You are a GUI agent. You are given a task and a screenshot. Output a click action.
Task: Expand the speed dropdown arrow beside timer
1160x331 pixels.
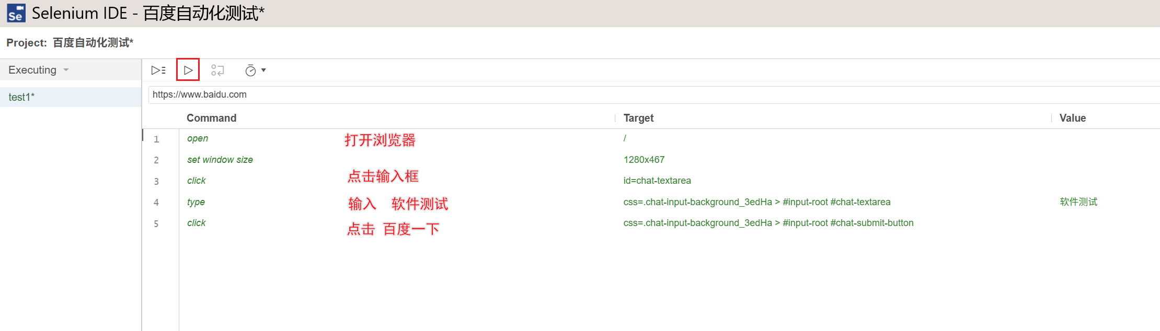[x=264, y=70]
